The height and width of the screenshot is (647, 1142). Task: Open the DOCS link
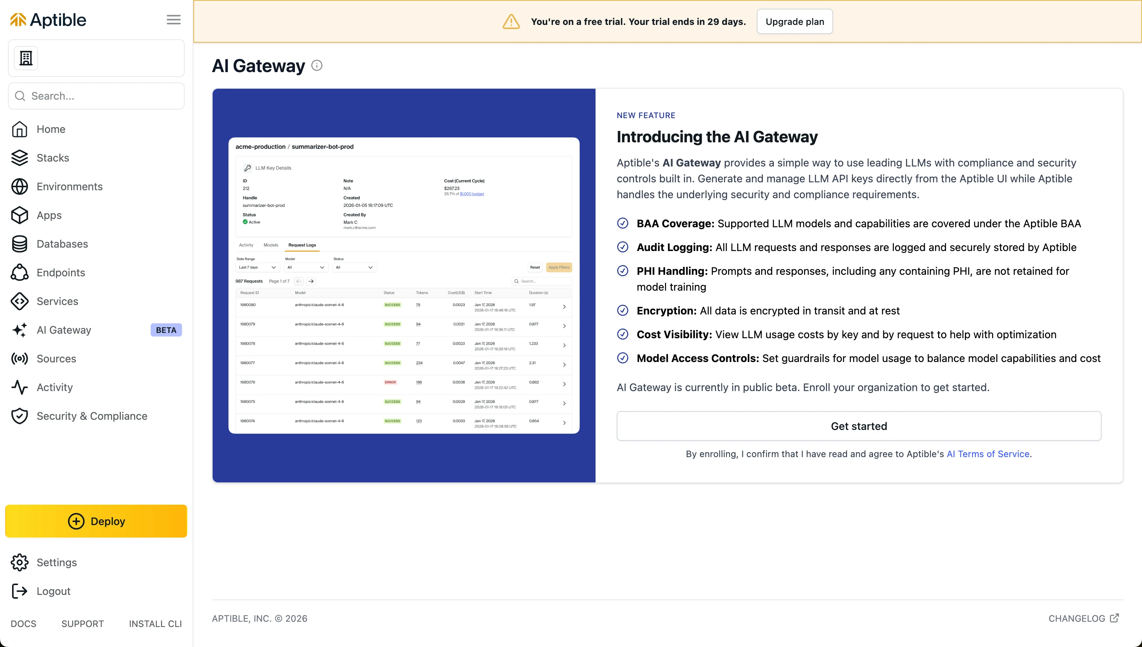click(x=23, y=624)
